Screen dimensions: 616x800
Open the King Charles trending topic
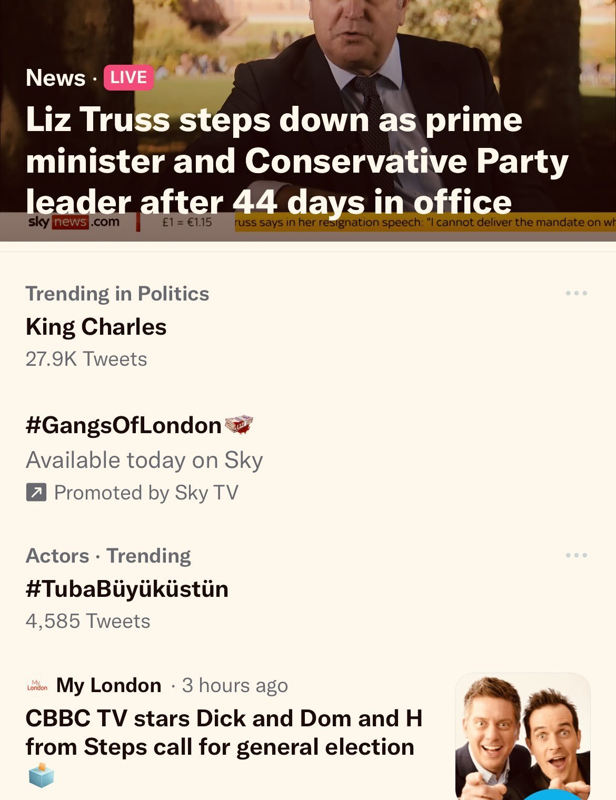[x=96, y=327]
